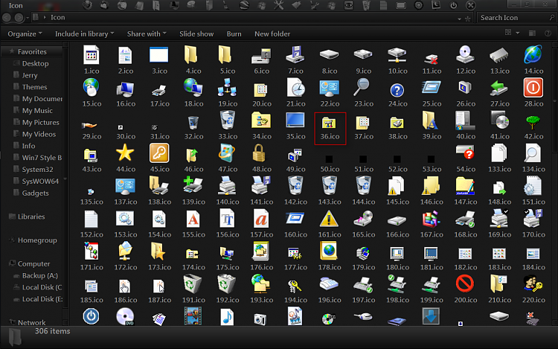Select the 33.ico recycle bin icon
558x349 pixels.
pyautogui.click(x=228, y=120)
